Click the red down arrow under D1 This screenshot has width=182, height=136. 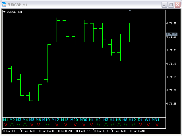(x=140, y=125)
